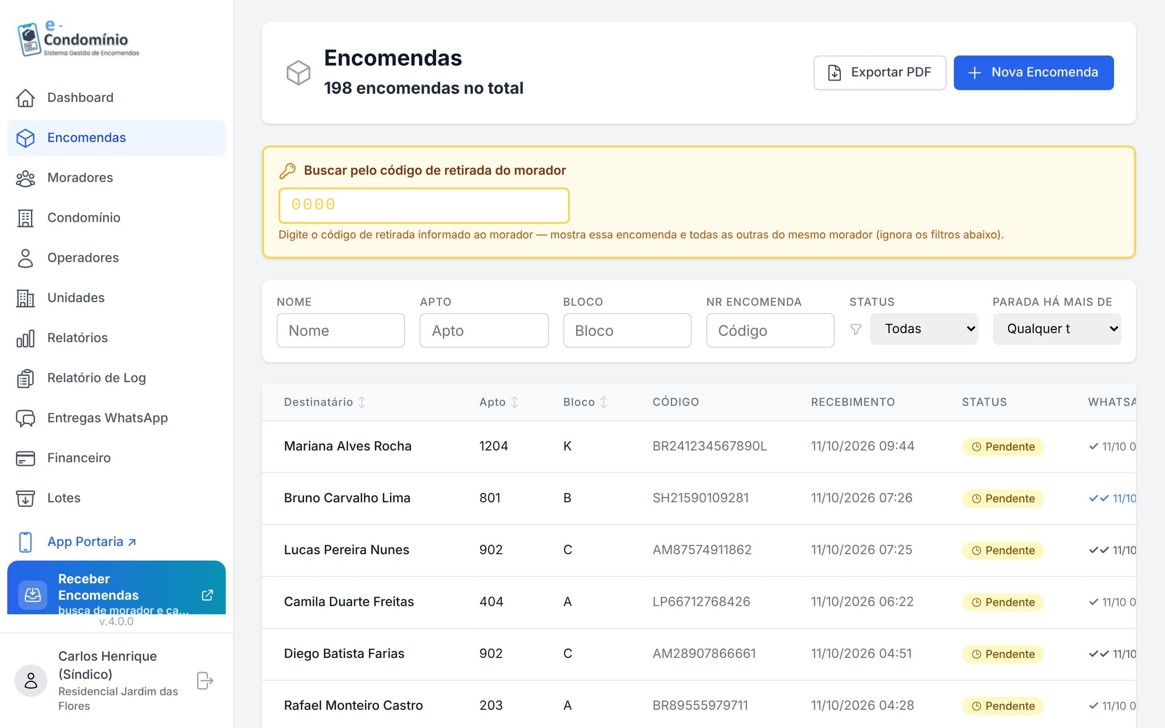This screenshot has width=1165, height=728.
Task: Select the Rafael Monteiro Castro row
Action: coord(699,705)
